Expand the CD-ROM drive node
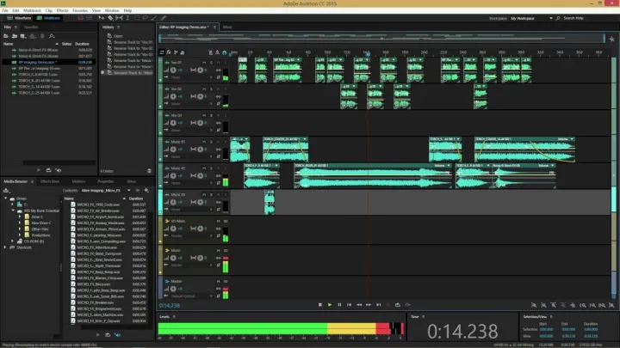This screenshot has height=348, width=620. [x=12, y=241]
